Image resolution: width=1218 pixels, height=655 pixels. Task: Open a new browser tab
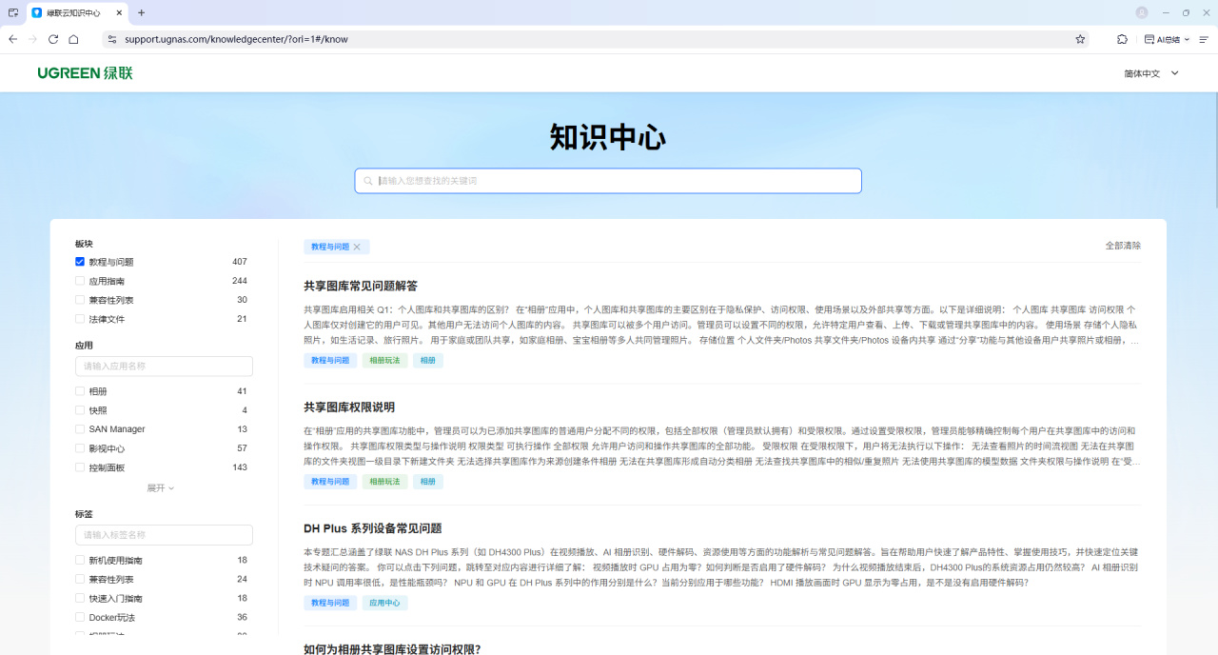click(142, 12)
